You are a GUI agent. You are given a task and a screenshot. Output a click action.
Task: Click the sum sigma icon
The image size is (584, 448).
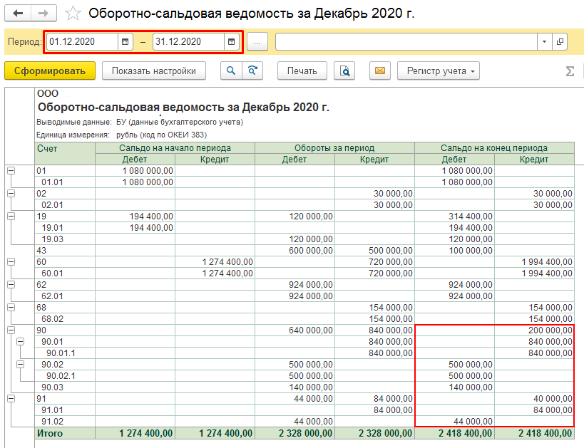pyautogui.click(x=570, y=71)
